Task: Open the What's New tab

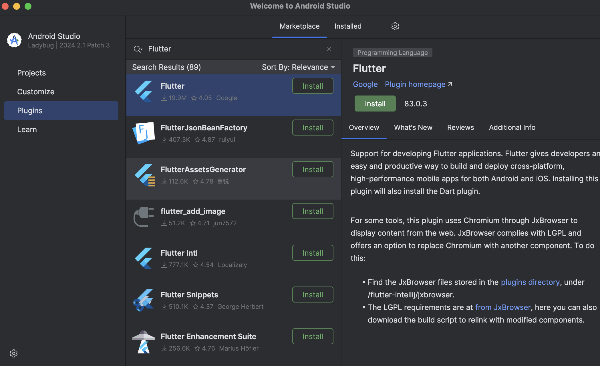Action: [x=413, y=128]
